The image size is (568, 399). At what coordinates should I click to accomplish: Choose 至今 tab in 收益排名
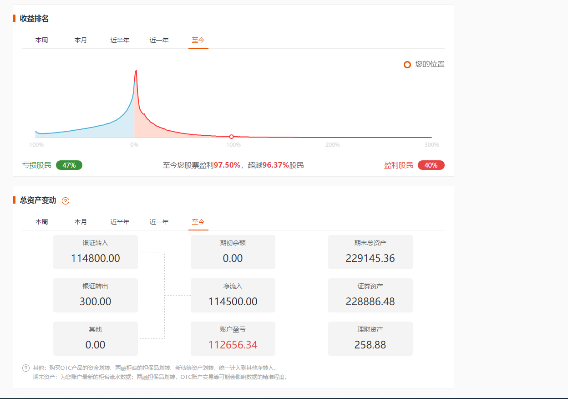click(198, 40)
